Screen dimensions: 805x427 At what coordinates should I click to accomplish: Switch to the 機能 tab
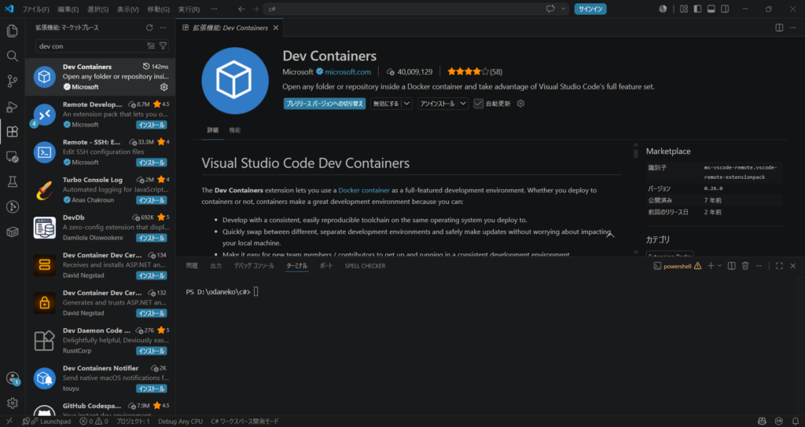234,130
